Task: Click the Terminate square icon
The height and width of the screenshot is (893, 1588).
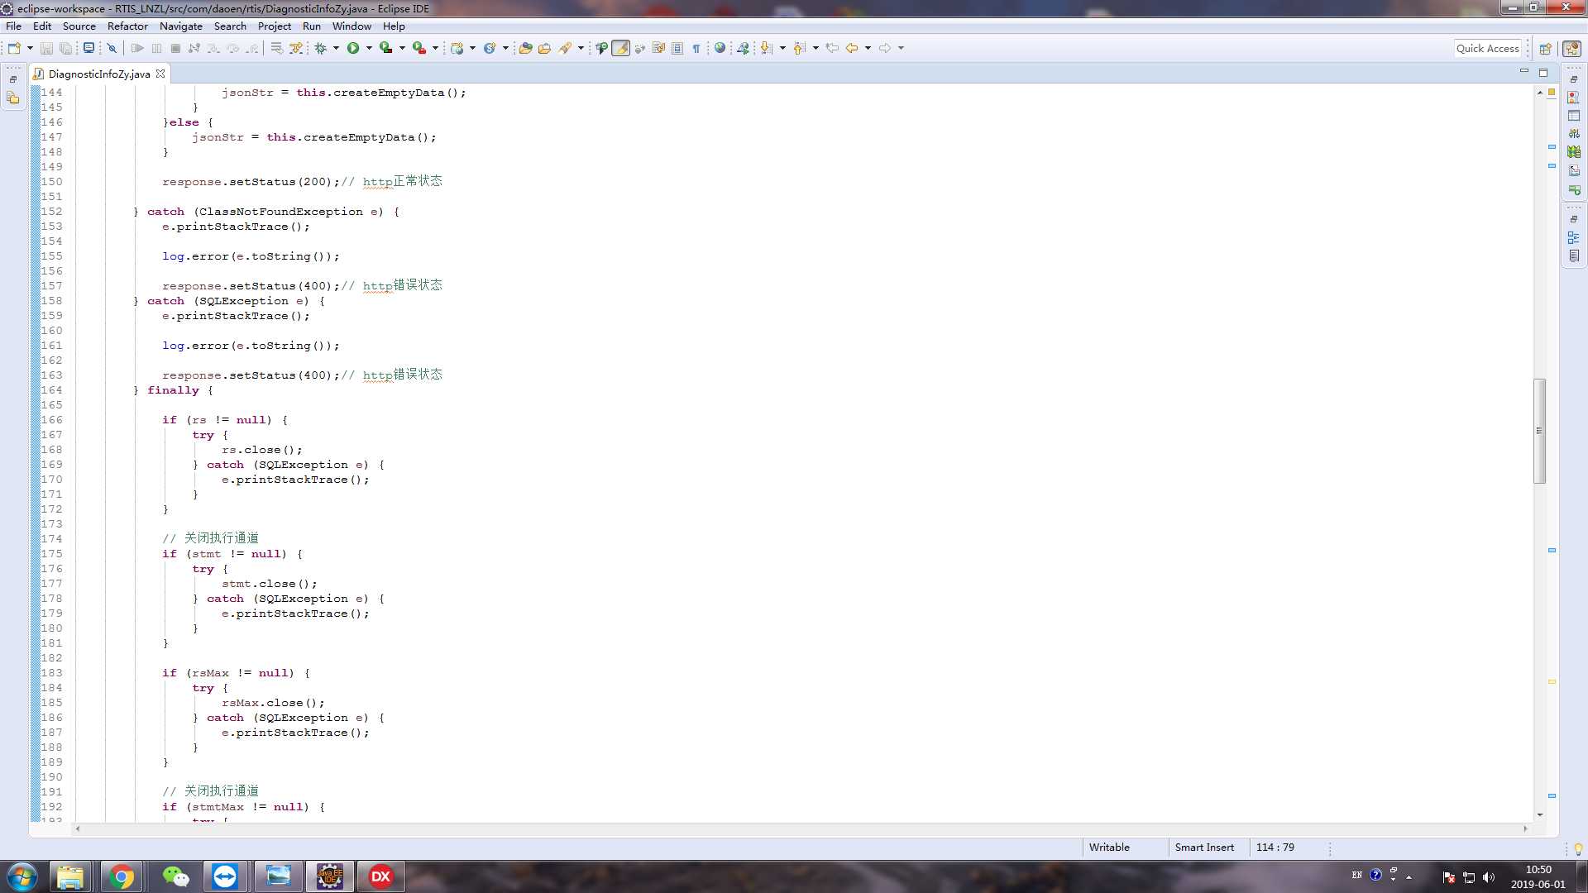Action: (x=175, y=48)
